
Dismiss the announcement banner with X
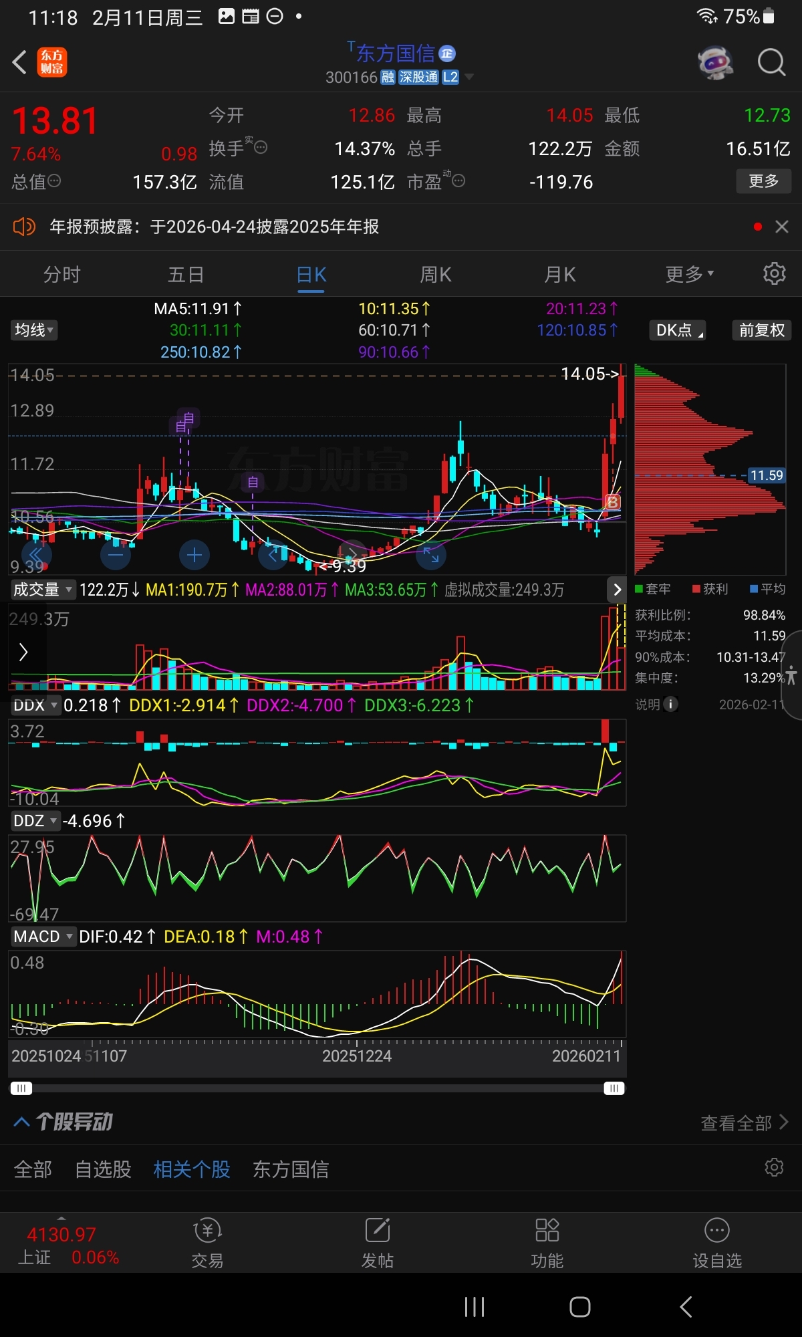coord(782,227)
